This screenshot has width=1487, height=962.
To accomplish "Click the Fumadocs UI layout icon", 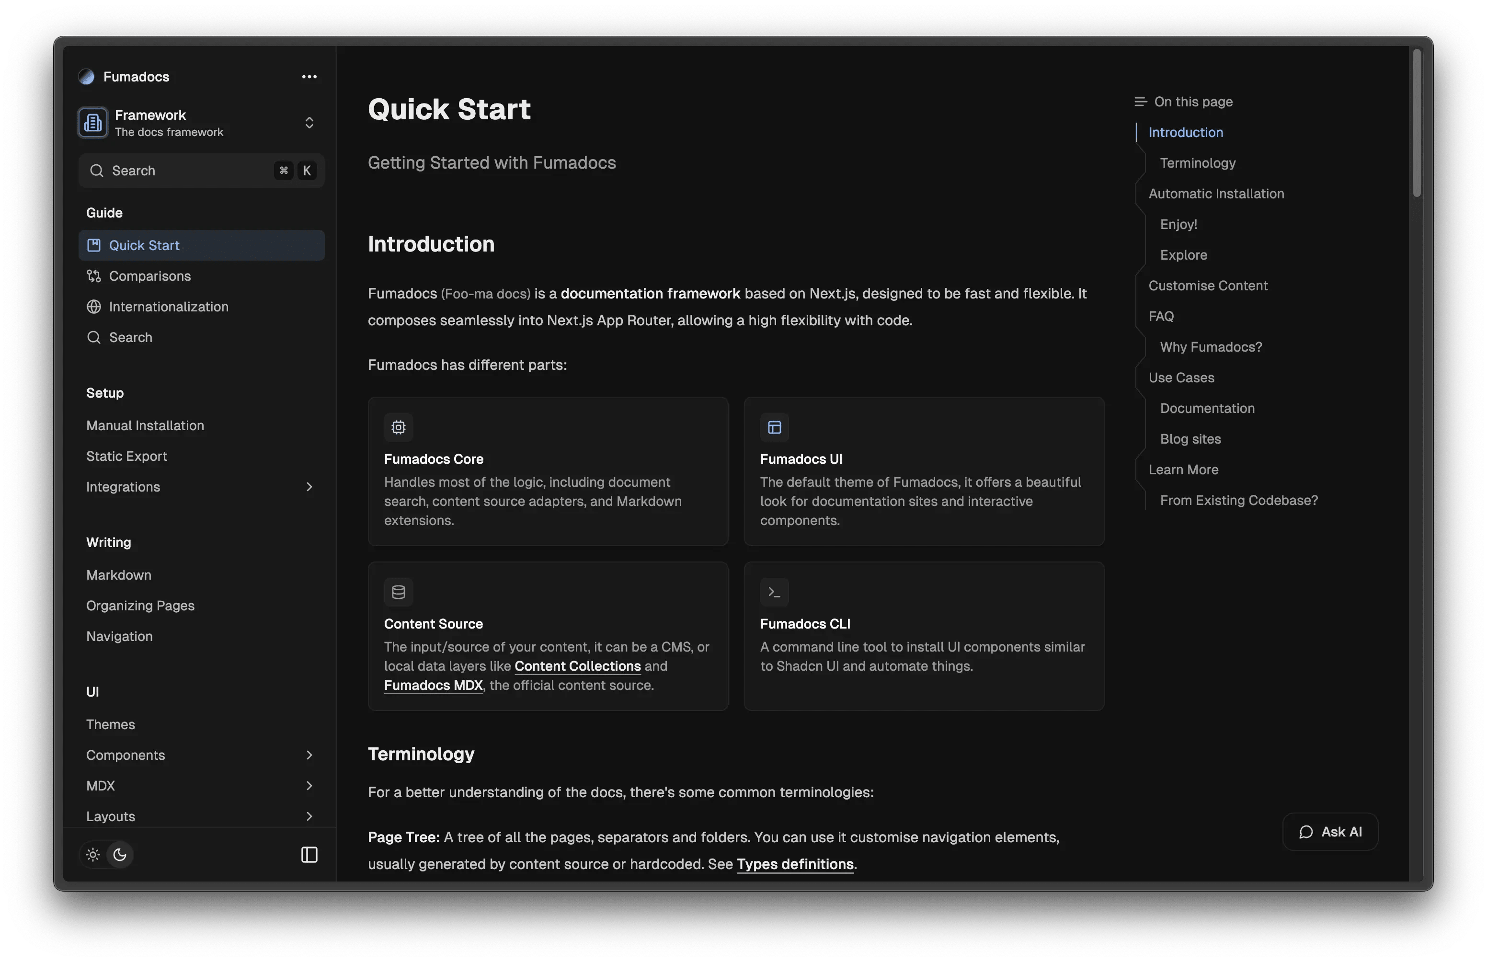I will (x=775, y=427).
